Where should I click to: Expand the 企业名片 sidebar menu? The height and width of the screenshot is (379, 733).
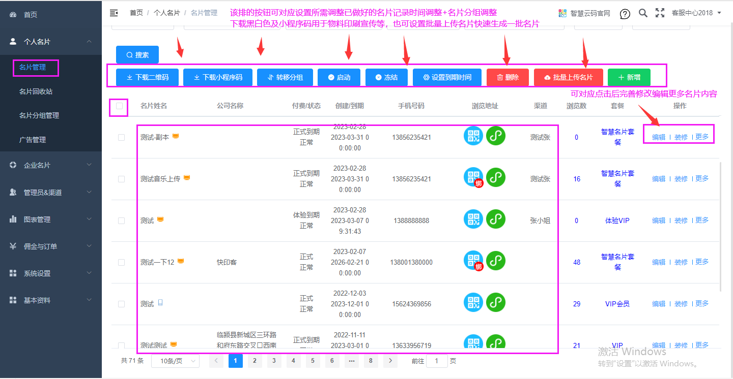(x=51, y=165)
